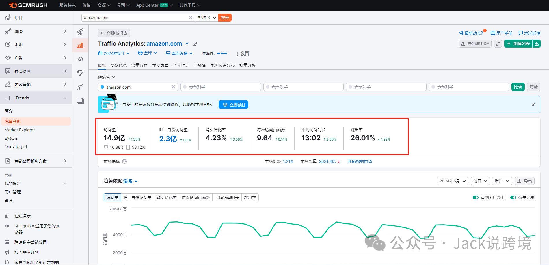549x265 pixels.
Task: Click the fullscreen expand icon
Action: click(x=498, y=44)
